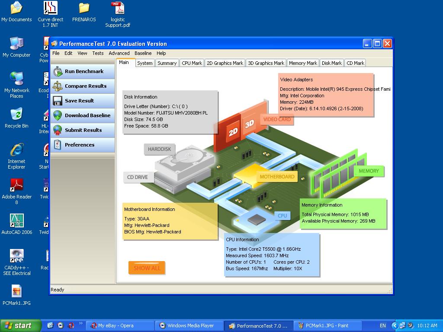Select the Adobe Reader 8 shortcut
Screen dimensions: 443x332
point(16,192)
